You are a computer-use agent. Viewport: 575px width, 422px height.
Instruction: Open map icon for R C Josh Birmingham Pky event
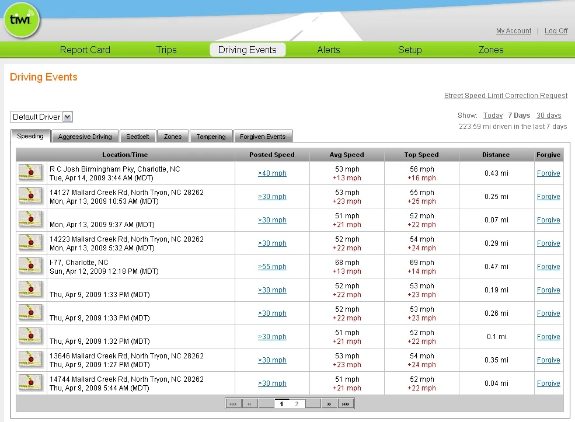[x=31, y=173]
